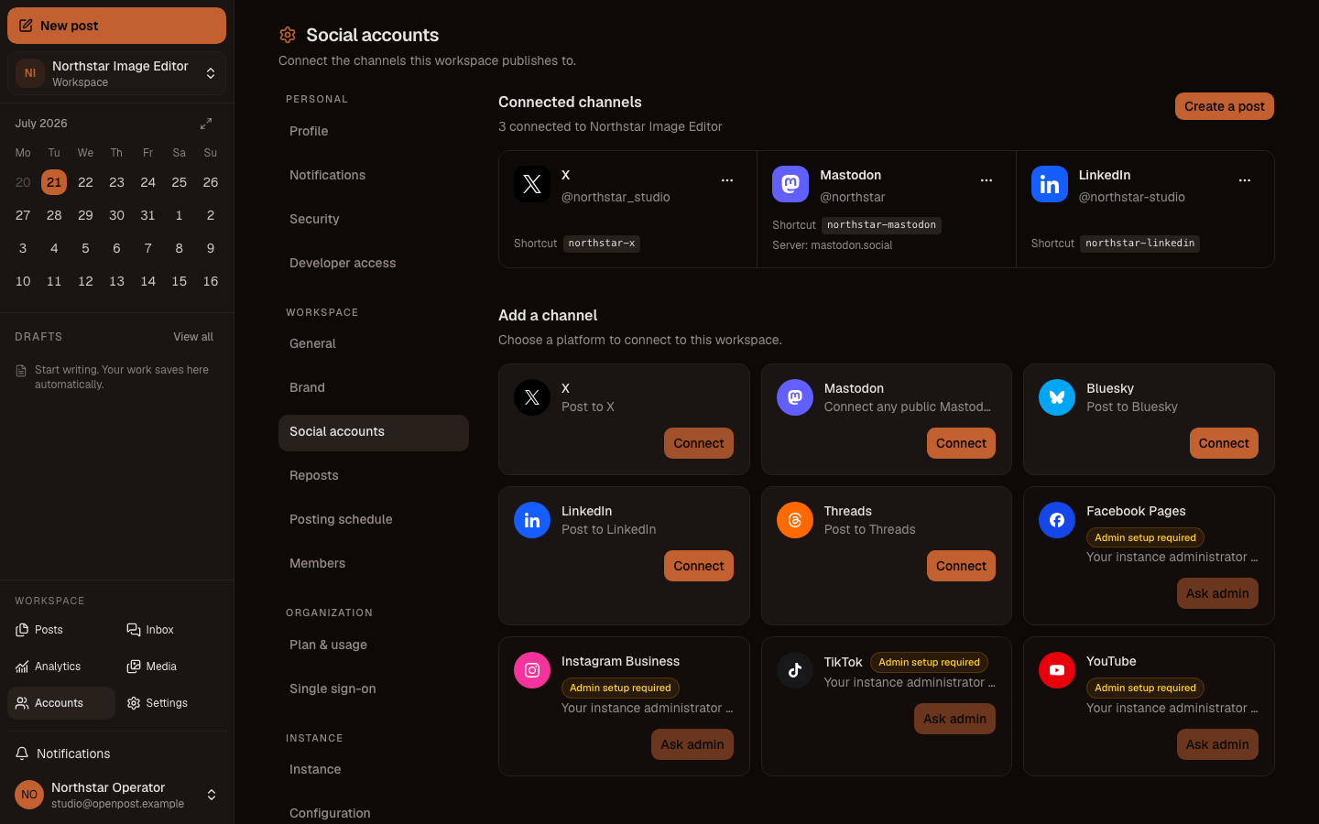The width and height of the screenshot is (1319, 824).
Task: Open General workspace settings
Action: (x=374, y=344)
